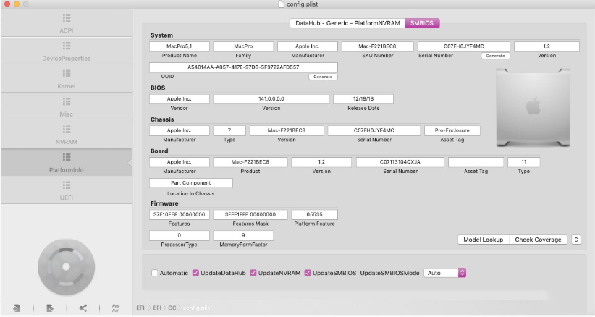Screen dimensions: 595x317
Task: Click the BIOS Vendor field
Action: click(x=179, y=99)
